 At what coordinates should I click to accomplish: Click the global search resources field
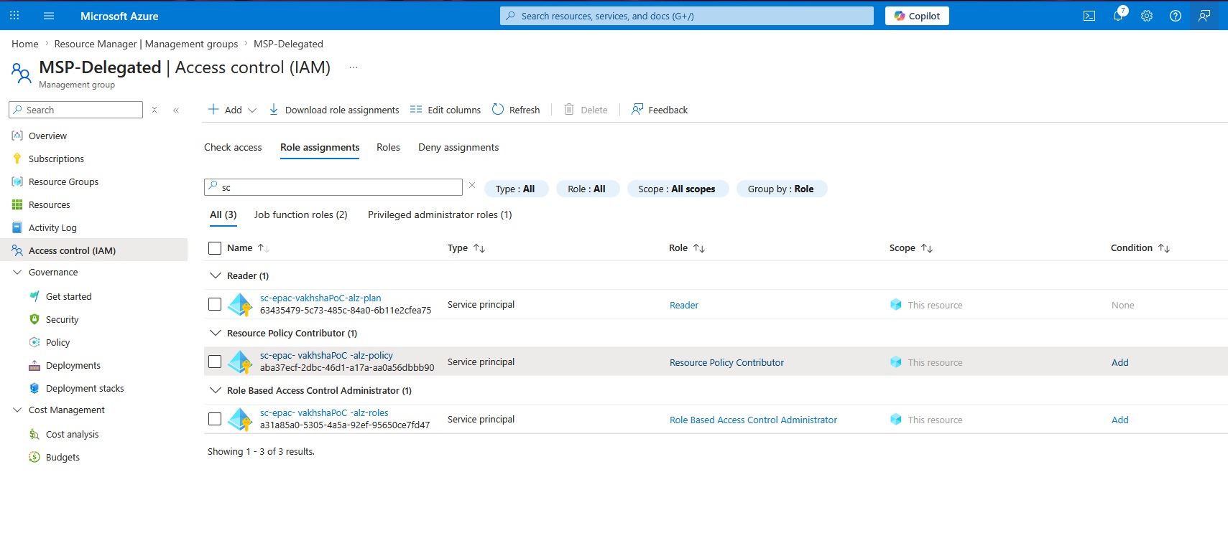[687, 16]
